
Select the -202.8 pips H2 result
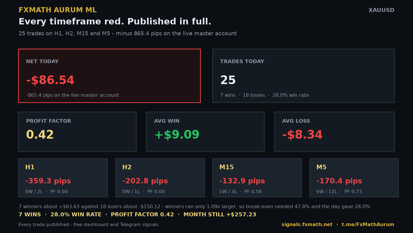point(145,181)
